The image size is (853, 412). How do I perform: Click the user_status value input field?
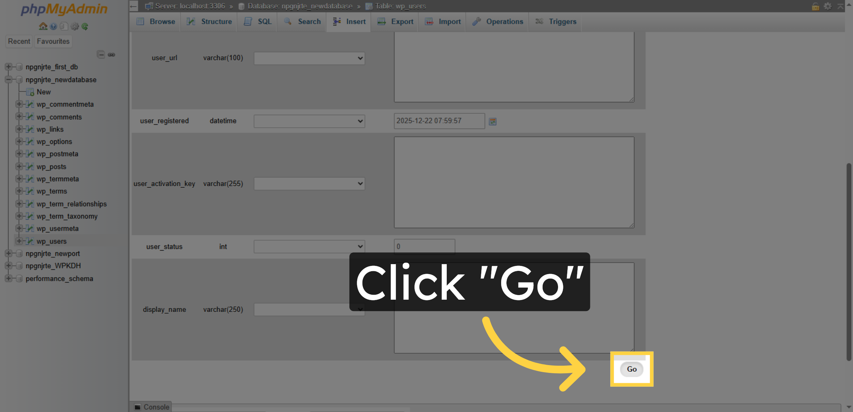click(424, 246)
